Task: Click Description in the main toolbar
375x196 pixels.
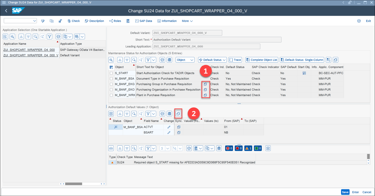Action: [x=94, y=21]
